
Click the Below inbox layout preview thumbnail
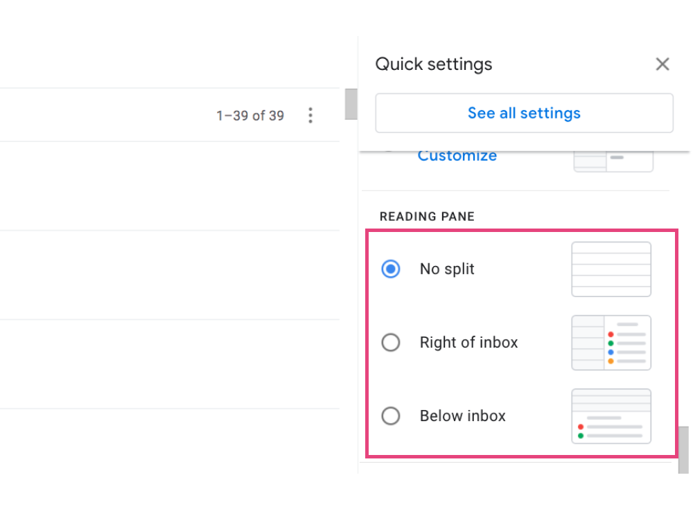[x=611, y=416]
